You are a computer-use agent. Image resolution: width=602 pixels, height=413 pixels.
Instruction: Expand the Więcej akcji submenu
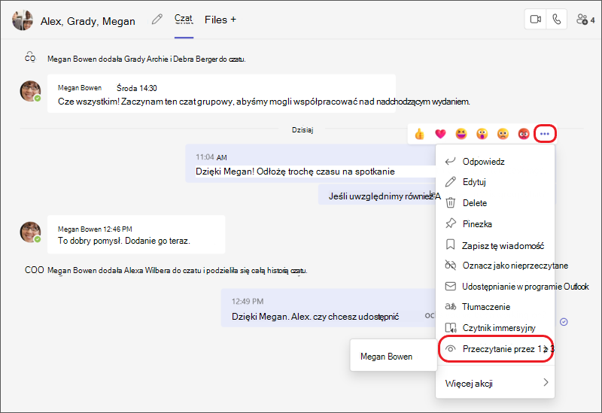coord(496,383)
